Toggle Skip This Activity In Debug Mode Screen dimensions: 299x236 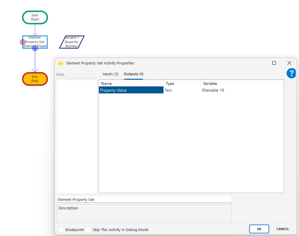(88, 230)
